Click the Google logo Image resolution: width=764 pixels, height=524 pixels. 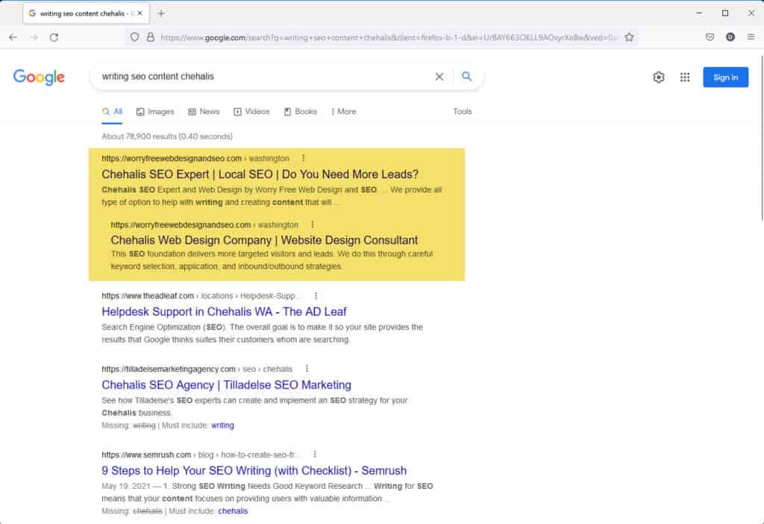[39, 77]
